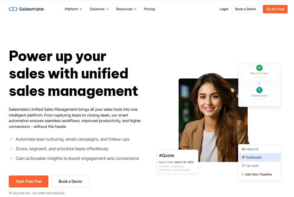Click the Outbound rocket icon
294x197 pixels.
click(243, 157)
